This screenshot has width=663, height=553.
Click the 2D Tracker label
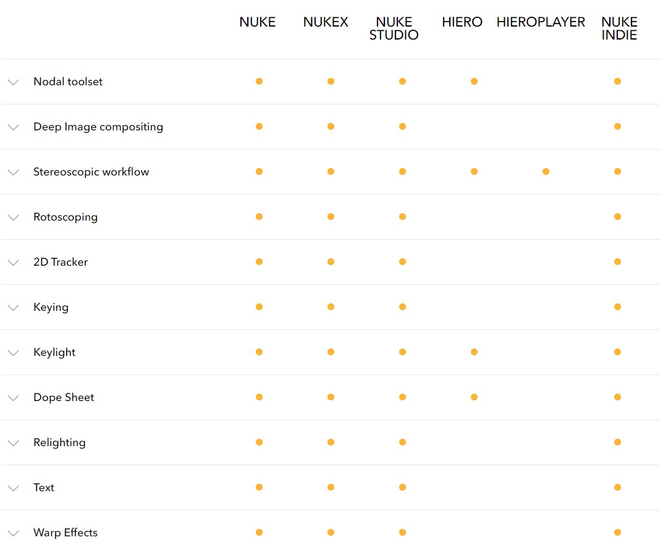coord(61,262)
